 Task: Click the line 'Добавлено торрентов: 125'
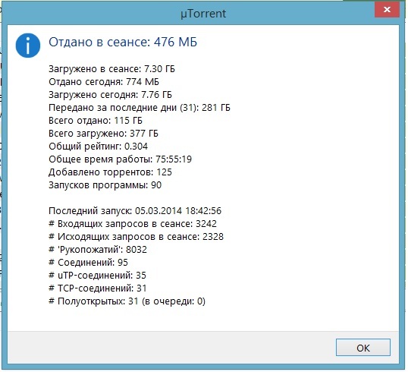click(x=110, y=172)
